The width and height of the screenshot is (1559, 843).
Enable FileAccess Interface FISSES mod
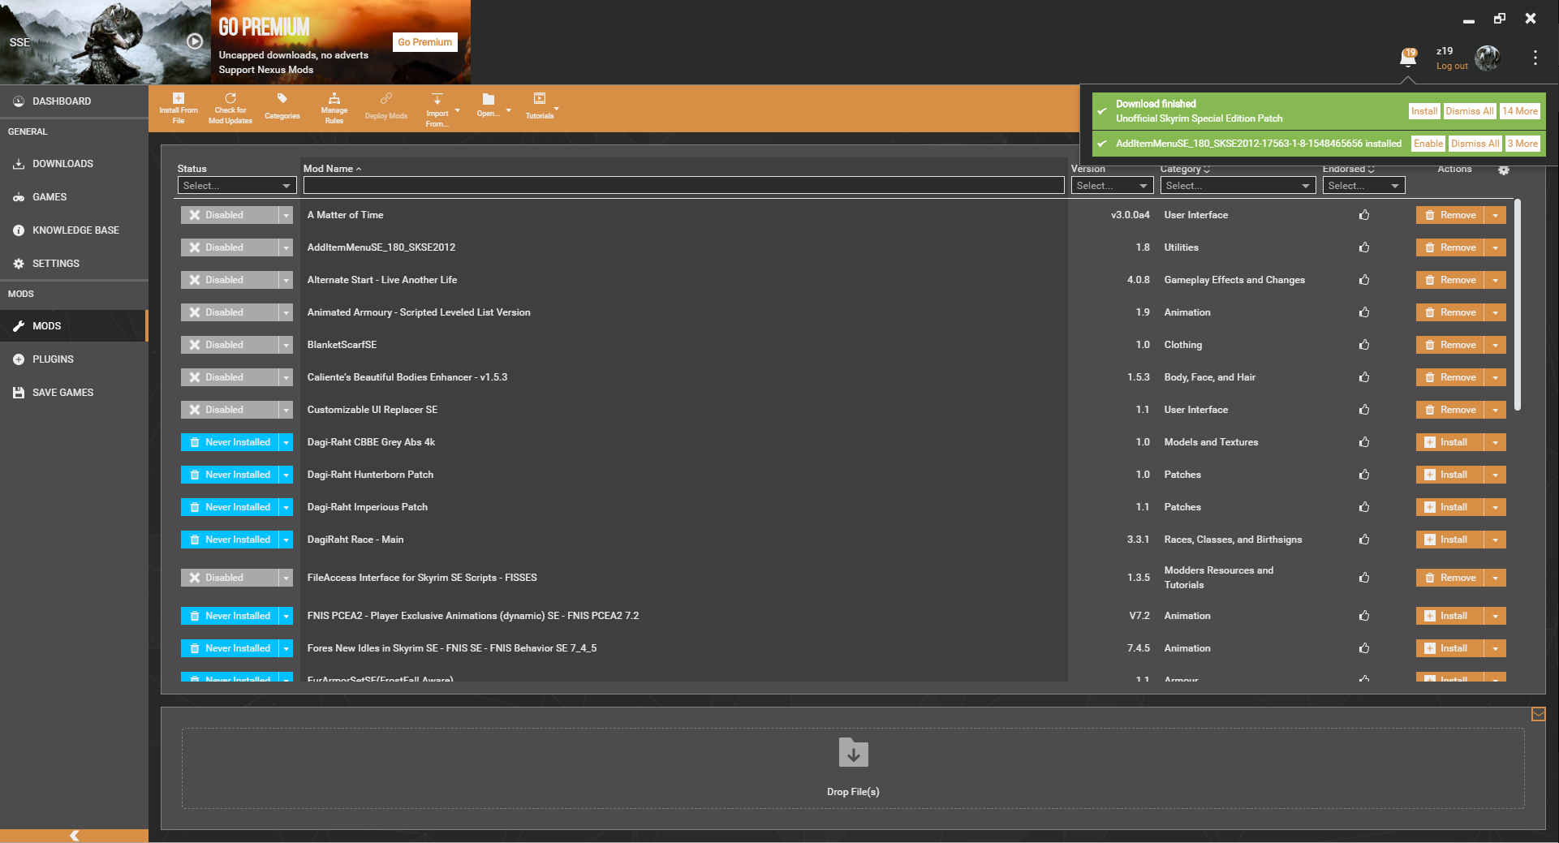230,578
